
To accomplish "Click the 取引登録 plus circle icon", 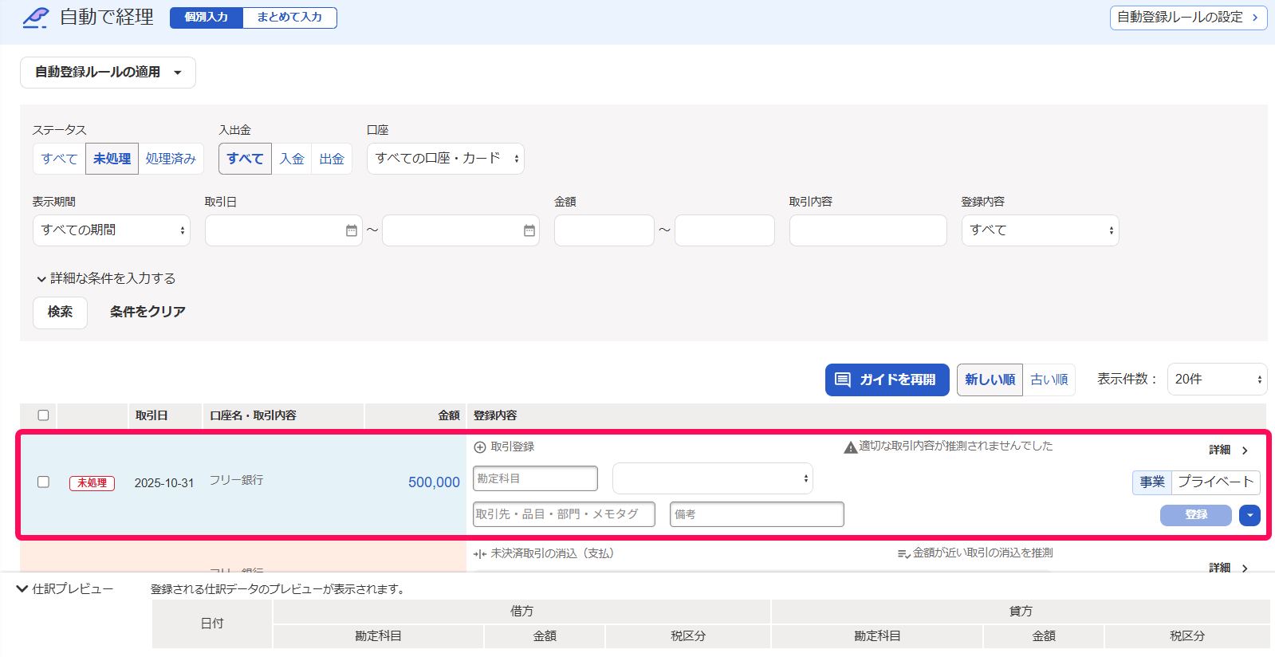I will point(480,447).
